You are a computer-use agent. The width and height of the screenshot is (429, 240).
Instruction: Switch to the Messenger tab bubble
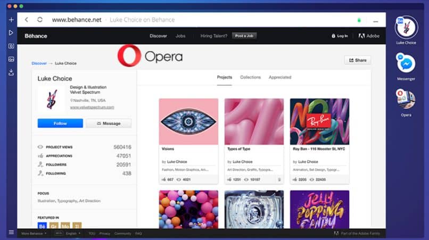[x=406, y=63]
